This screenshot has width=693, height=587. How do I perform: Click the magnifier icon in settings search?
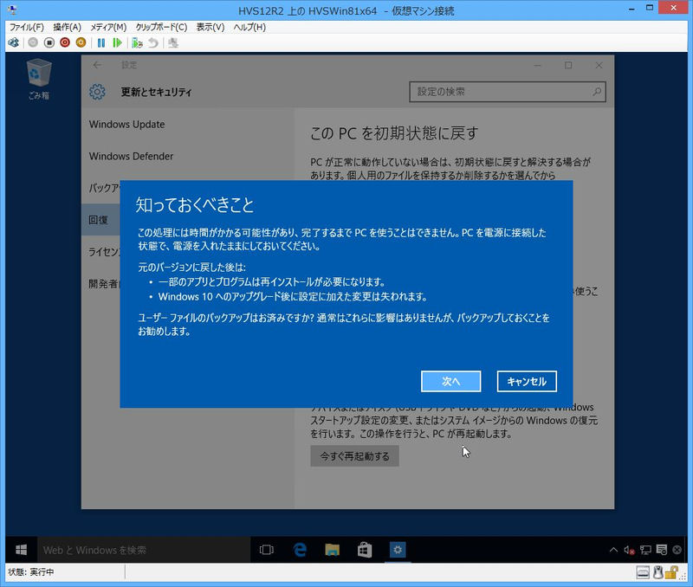point(597,92)
